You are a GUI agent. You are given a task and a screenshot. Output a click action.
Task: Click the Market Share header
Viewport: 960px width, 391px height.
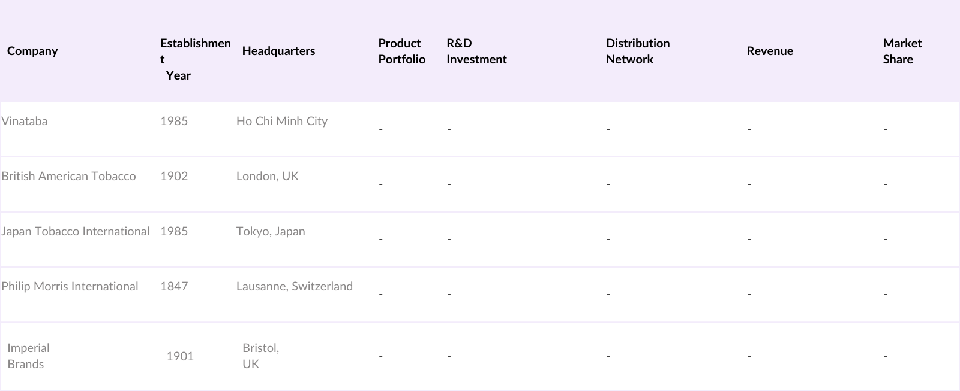pos(902,51)
